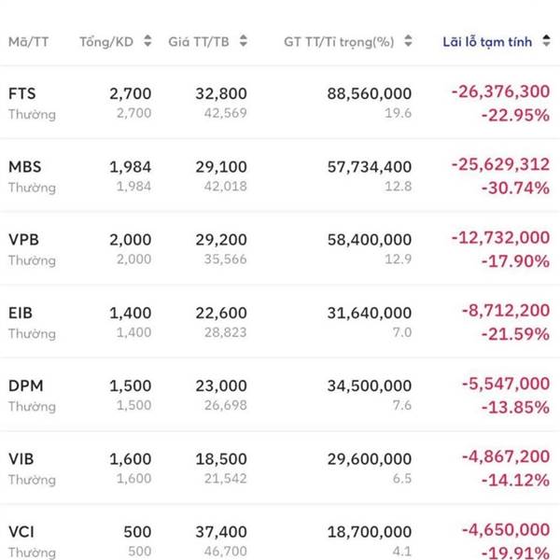Click the sort arrows beside Lãi lỗ tạm tính

(545, 42)
